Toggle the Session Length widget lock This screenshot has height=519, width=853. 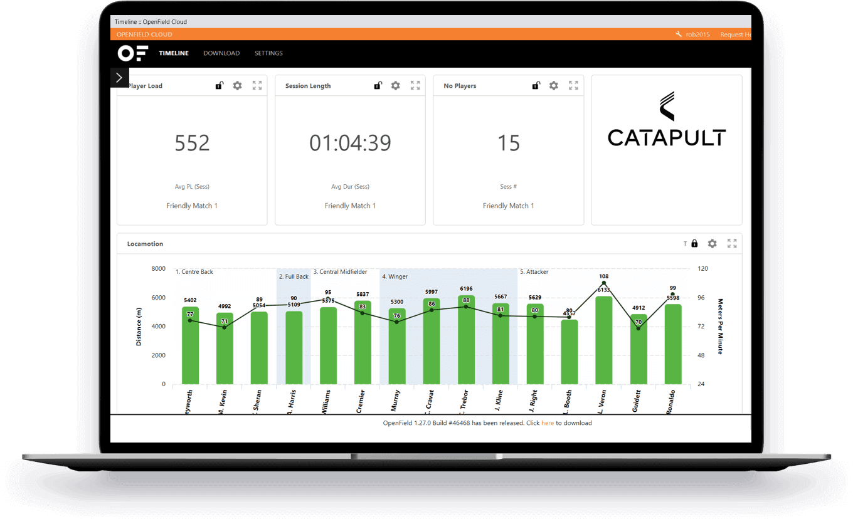pos(378,86)
